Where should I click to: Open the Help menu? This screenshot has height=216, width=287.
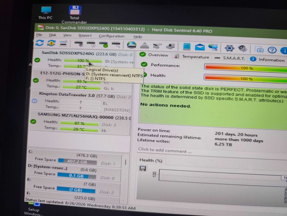click(x=138, y=37)
